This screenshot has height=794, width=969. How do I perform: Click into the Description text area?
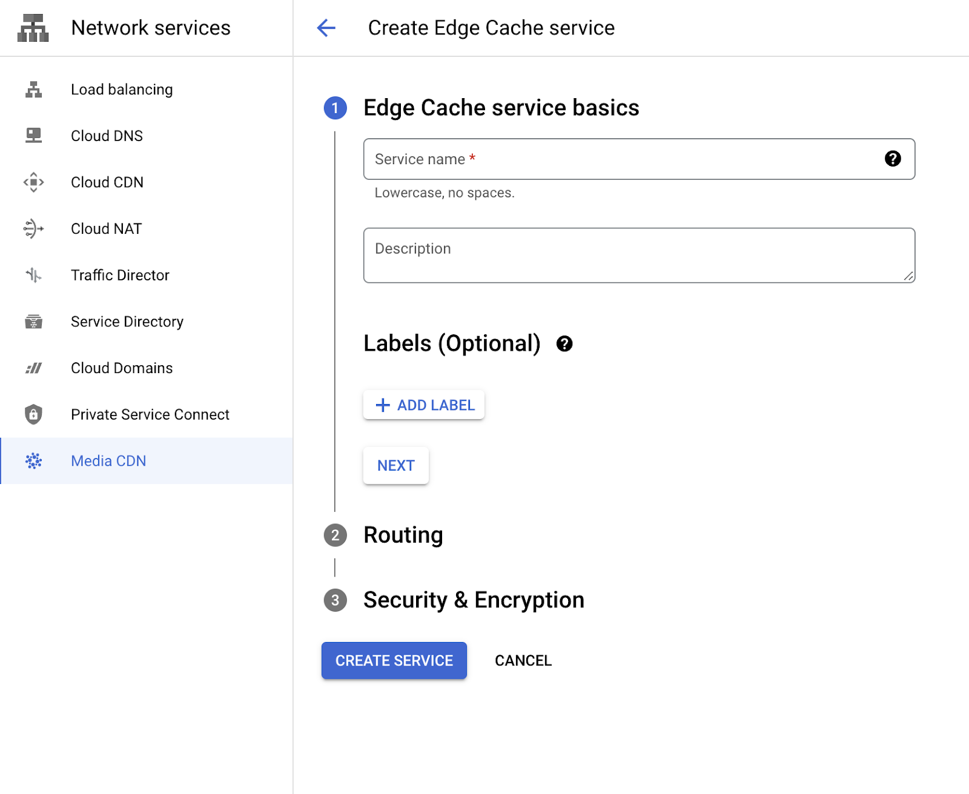[x=638, y=256]
